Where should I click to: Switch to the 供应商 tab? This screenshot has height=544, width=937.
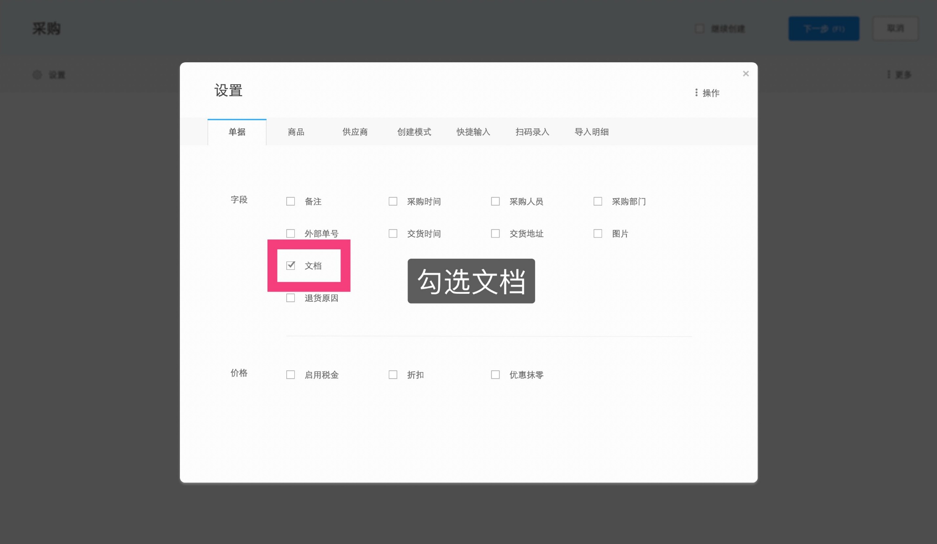click(x=355, y=132)
